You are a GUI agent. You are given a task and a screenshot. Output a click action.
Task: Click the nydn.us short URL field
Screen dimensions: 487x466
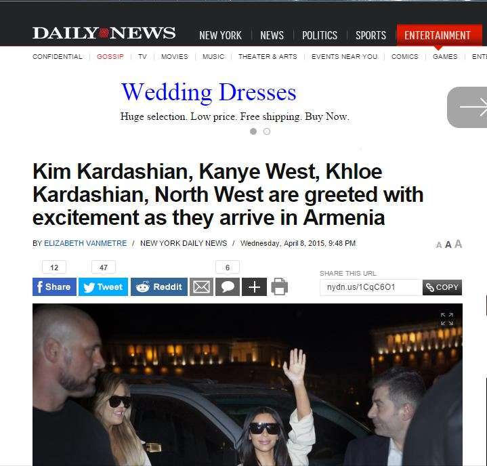[371, 287]
